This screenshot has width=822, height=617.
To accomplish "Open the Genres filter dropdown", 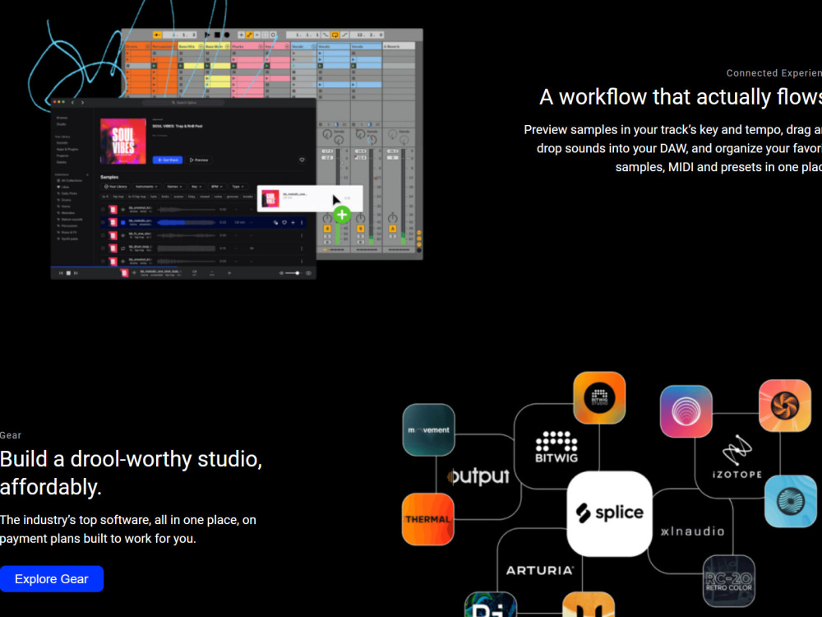I will (x=174, y=186).
